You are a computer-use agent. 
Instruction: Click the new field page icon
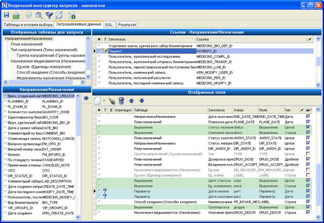pyautogui.click(x=97, y=101)
